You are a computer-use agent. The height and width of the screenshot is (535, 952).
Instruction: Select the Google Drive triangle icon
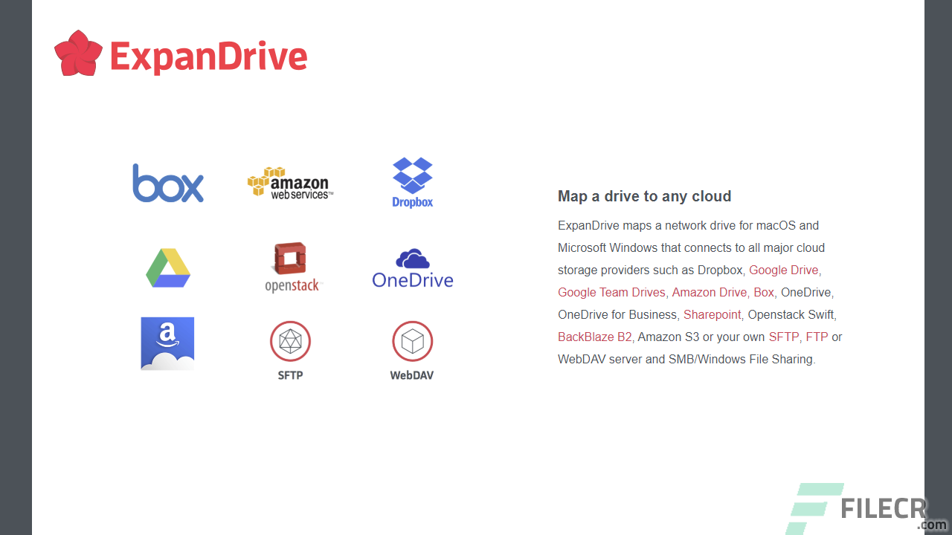click(168, 267)
